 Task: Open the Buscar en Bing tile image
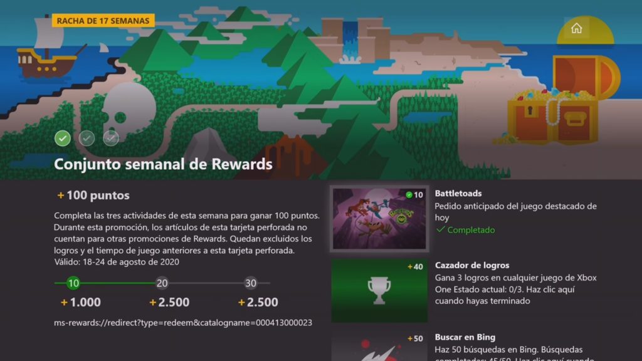click(x=379, y=346)
